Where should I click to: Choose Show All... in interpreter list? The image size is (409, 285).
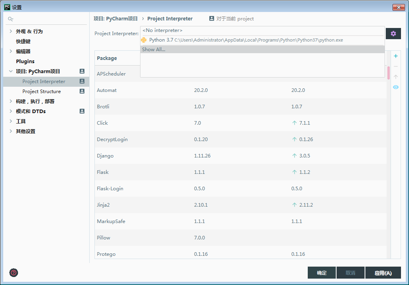263,50
